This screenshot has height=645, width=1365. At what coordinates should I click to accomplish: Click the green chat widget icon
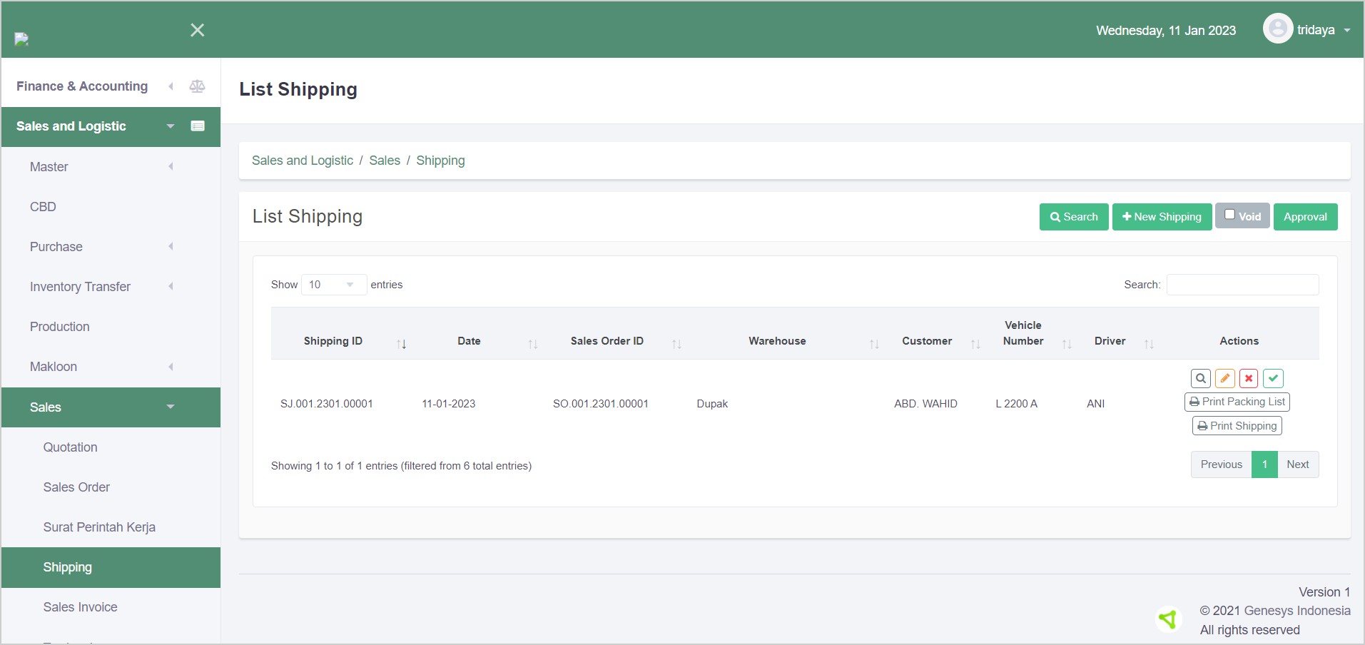pyautogui.click(x=1168, y=619)
